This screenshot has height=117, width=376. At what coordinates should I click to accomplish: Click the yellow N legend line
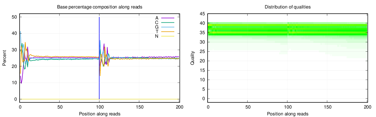[x=168, y=36]
